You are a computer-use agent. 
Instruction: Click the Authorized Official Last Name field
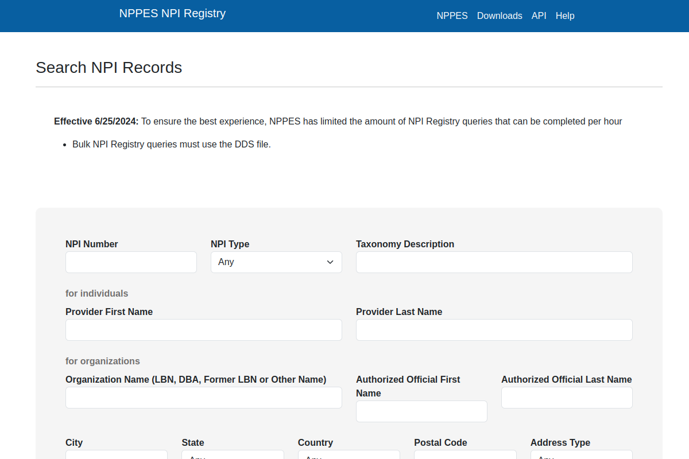point(567,398)
